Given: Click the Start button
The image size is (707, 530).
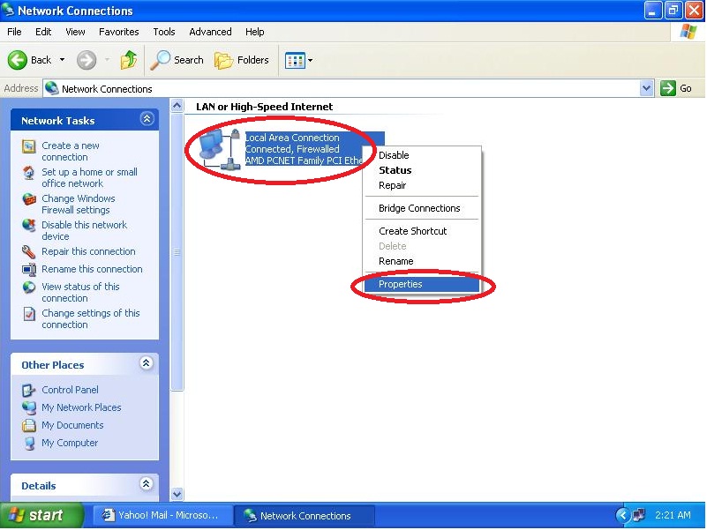Looking at the screenshot, I should click(x=42, y=516).
